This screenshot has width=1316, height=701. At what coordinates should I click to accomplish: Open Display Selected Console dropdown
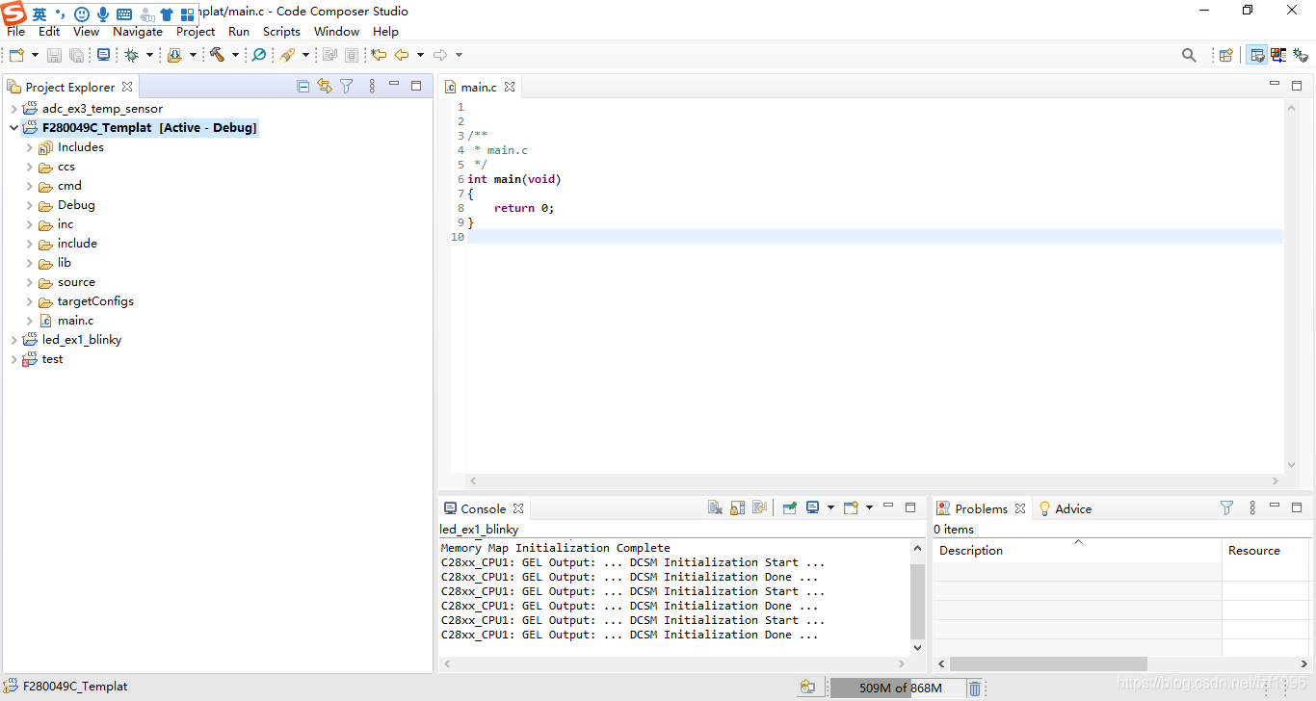(x=830, y=507)
